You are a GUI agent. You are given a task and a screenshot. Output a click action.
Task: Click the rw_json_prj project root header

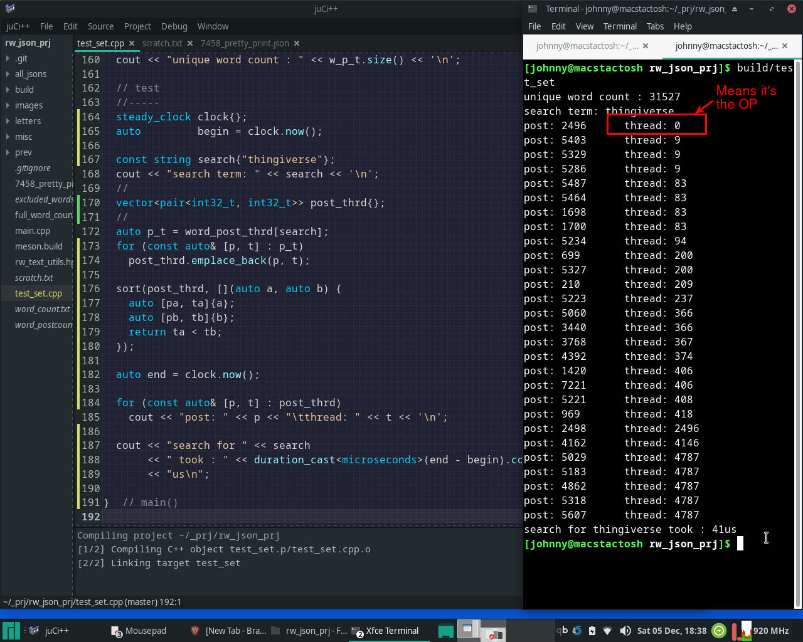click(28, 43)
